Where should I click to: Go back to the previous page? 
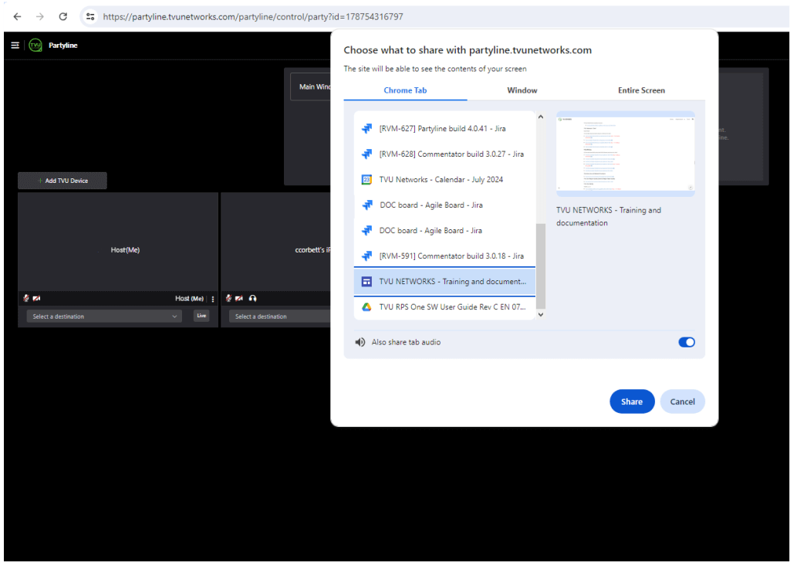(17, 17)
